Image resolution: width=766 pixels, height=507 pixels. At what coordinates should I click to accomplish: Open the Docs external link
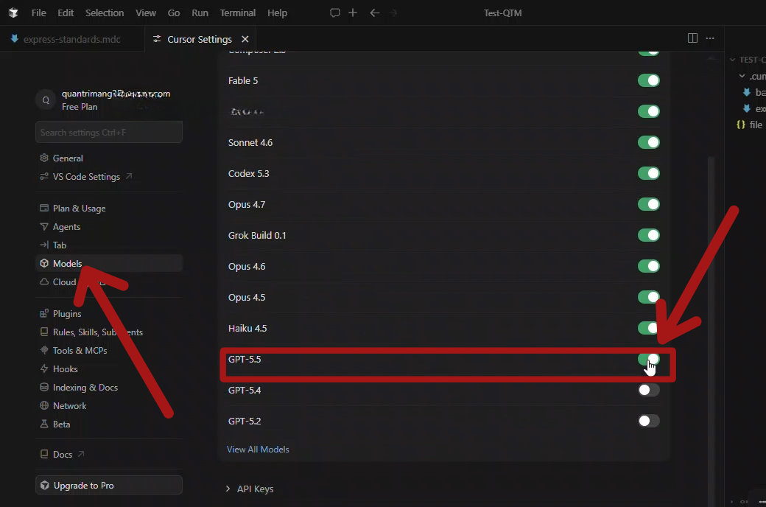click(x=62, y=454)
